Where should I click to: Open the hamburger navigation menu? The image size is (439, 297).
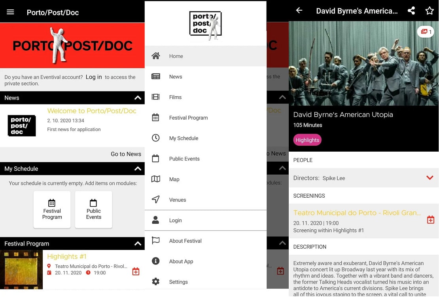[x=10, y=12]
